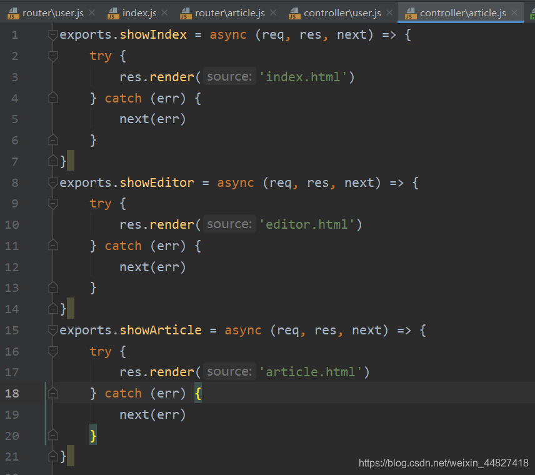This screenshot has height=475, width=535.
Task: Click next(err) on line 19
Action: point(153,414)
